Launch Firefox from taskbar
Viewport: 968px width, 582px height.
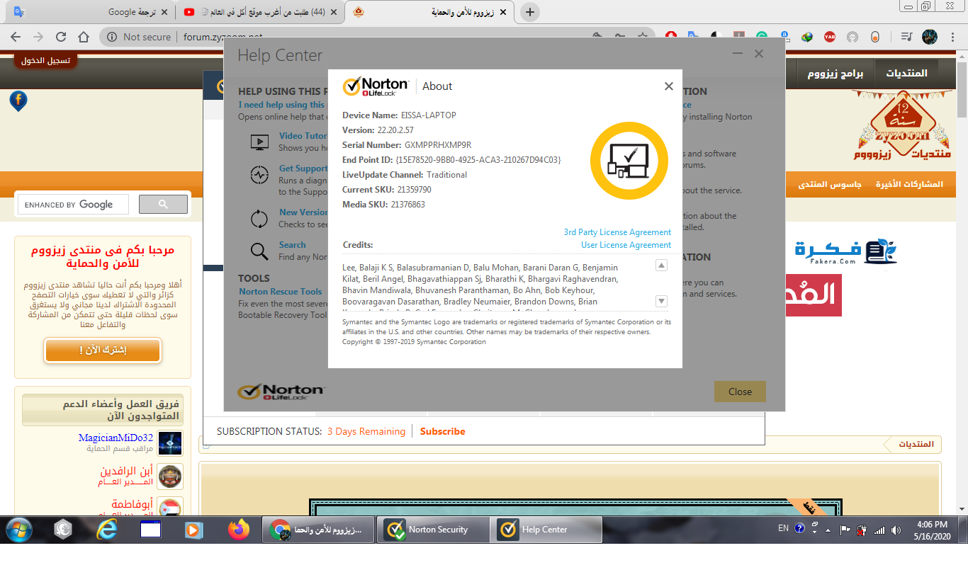pos(239,530)
